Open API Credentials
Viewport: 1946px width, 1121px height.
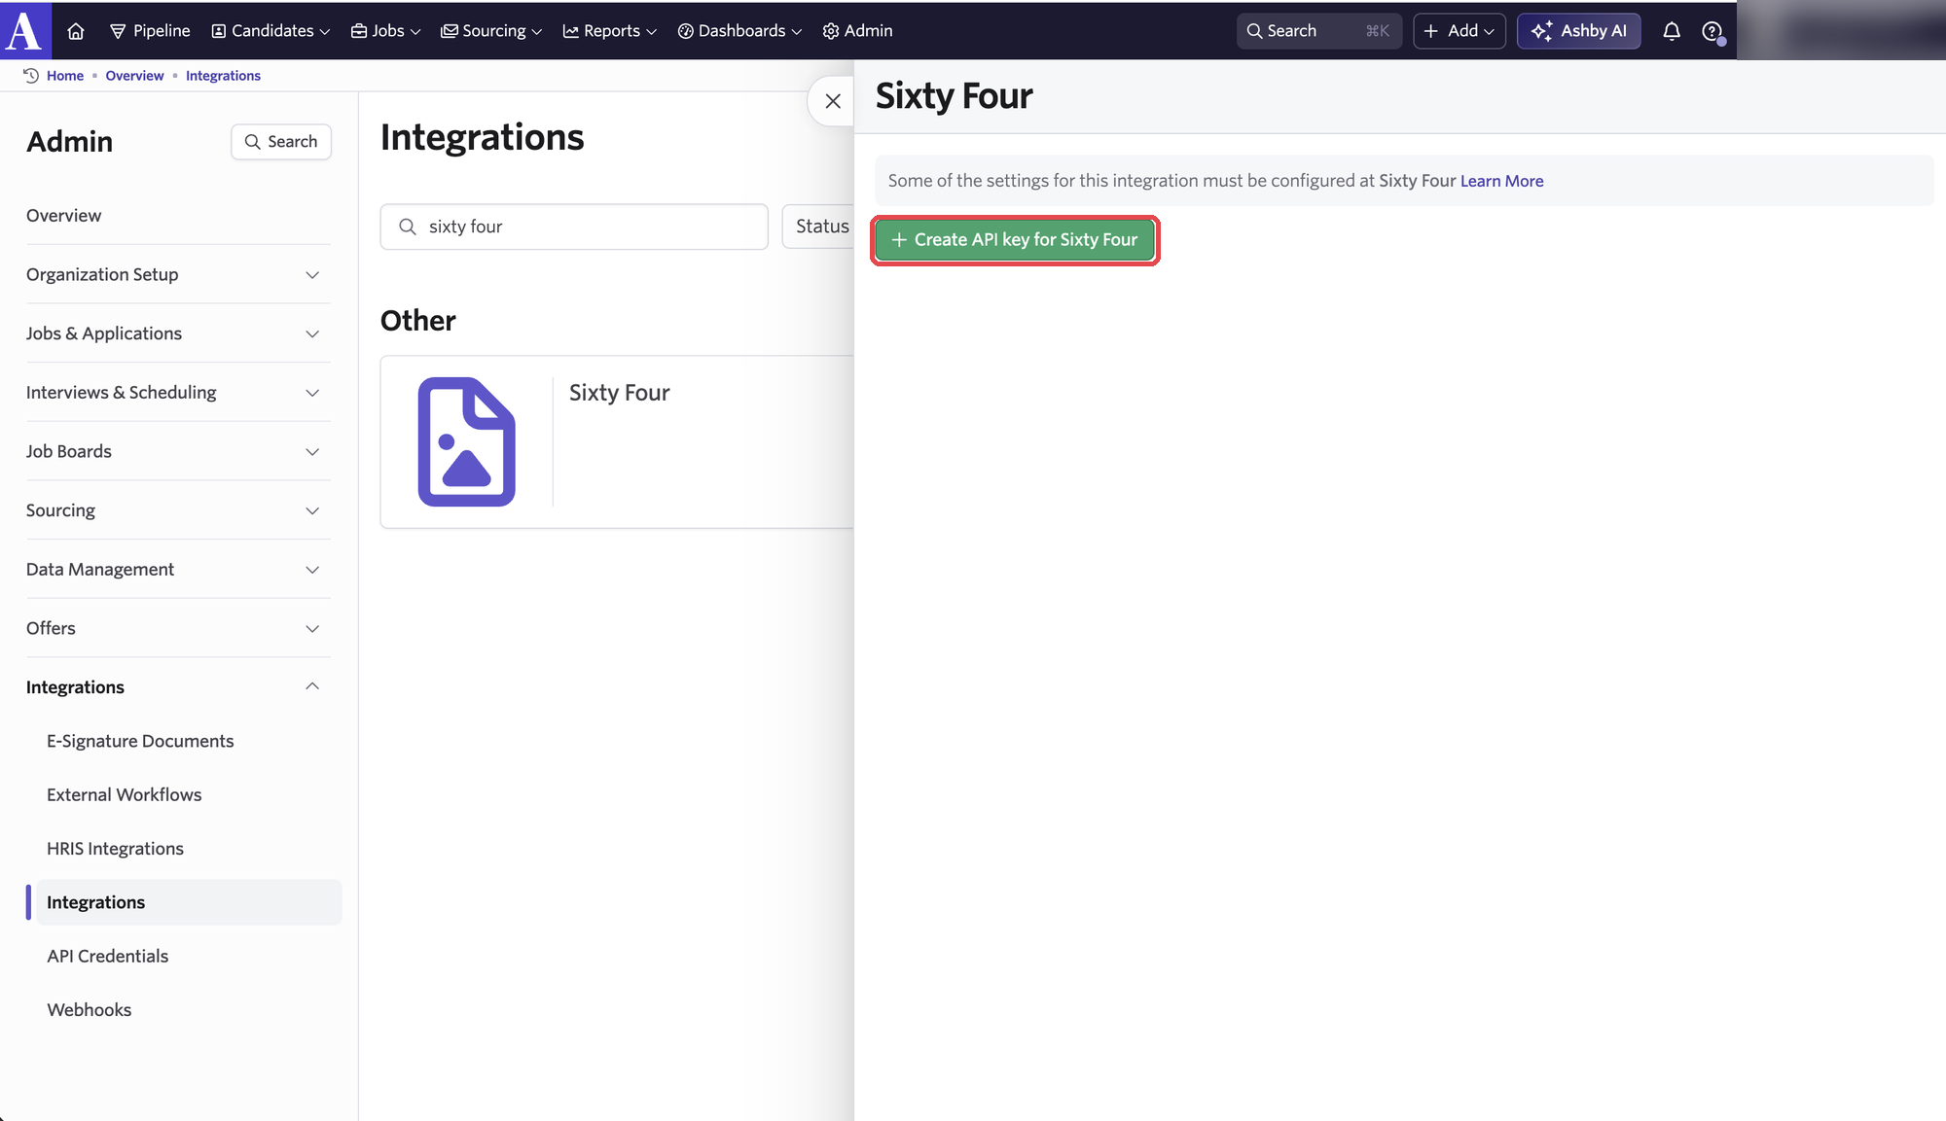click(107, 956)
